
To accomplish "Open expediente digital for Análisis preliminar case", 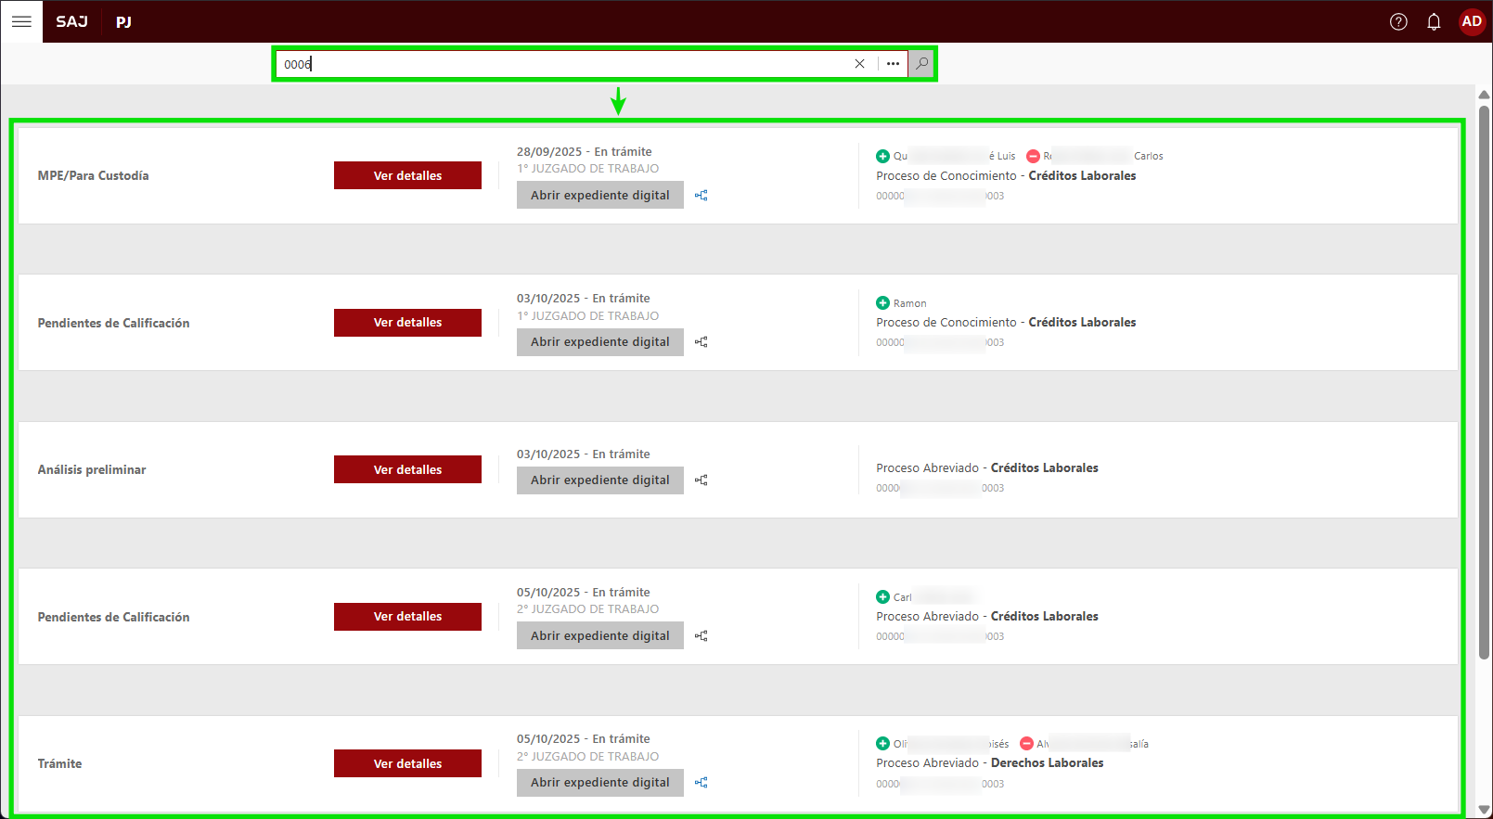I will (x=599, y=480).
